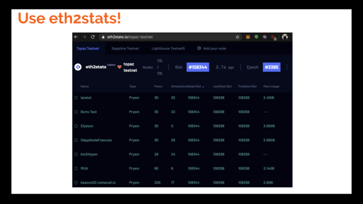
Task: Open the MetaMask fox extension
Action: click(248, 37)
